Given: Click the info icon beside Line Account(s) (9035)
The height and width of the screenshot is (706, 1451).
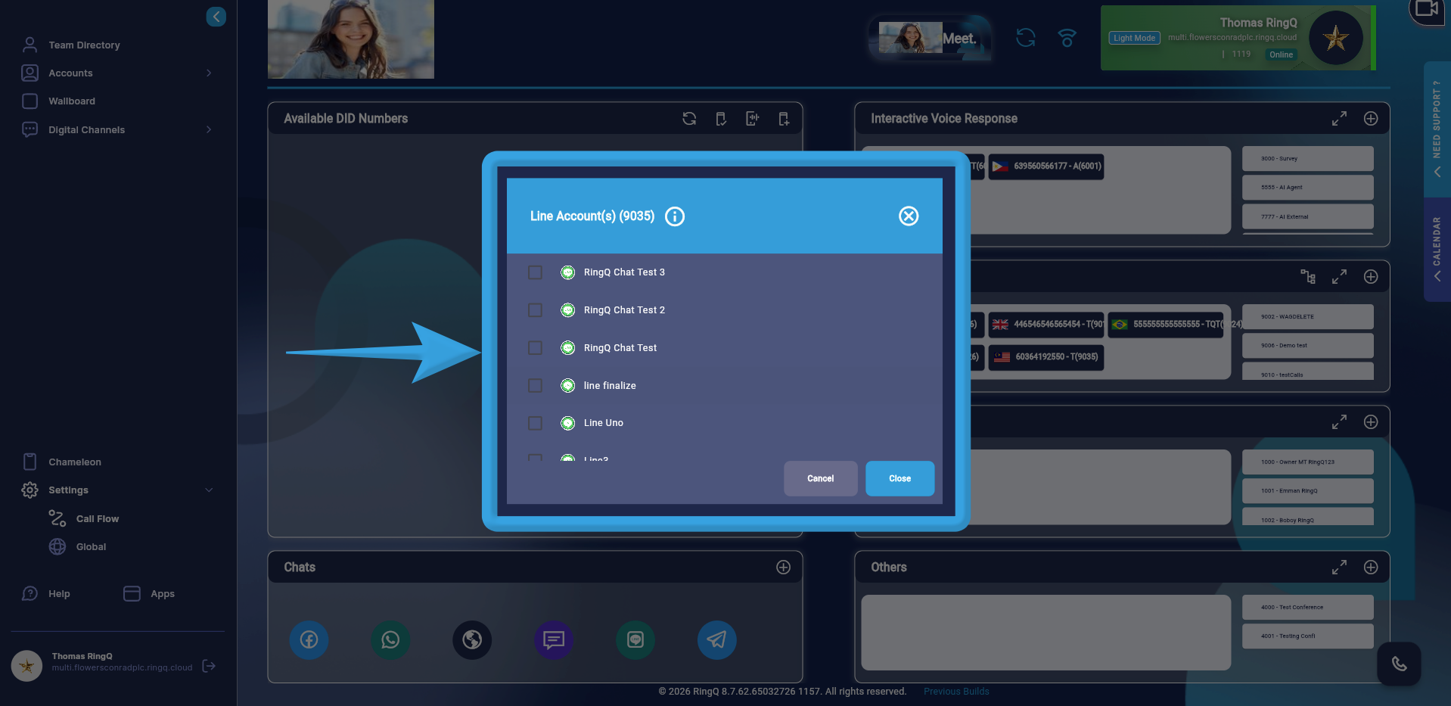Looking at the screenshot, I should tap(674, 216).
